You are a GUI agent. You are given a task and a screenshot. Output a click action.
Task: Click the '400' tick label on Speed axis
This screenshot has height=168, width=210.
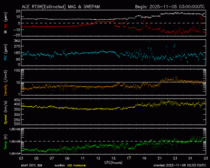point(17,104)
